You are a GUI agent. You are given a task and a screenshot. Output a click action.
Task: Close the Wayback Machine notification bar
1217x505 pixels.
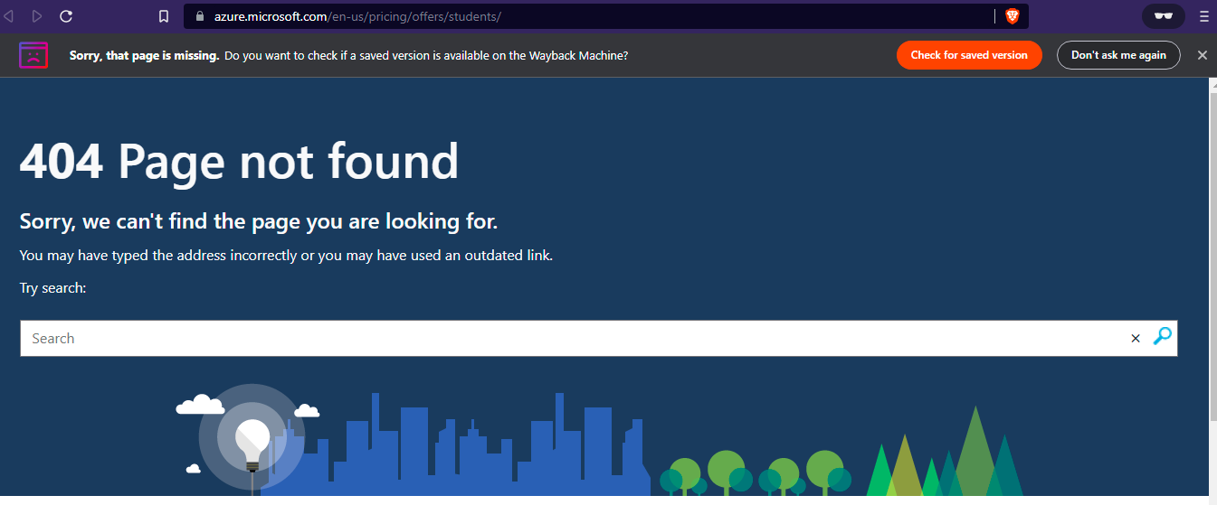[x=1203, y=55]
